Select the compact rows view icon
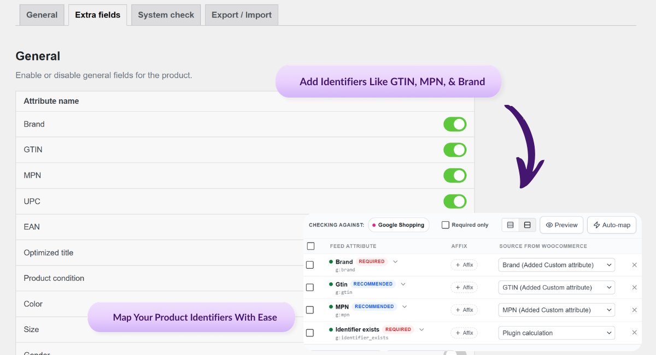 [x=511, y=225]
